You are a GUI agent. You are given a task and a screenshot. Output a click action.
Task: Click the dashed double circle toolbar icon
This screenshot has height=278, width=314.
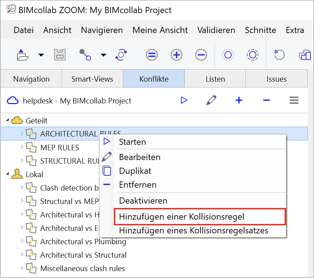tap(252, 55)
